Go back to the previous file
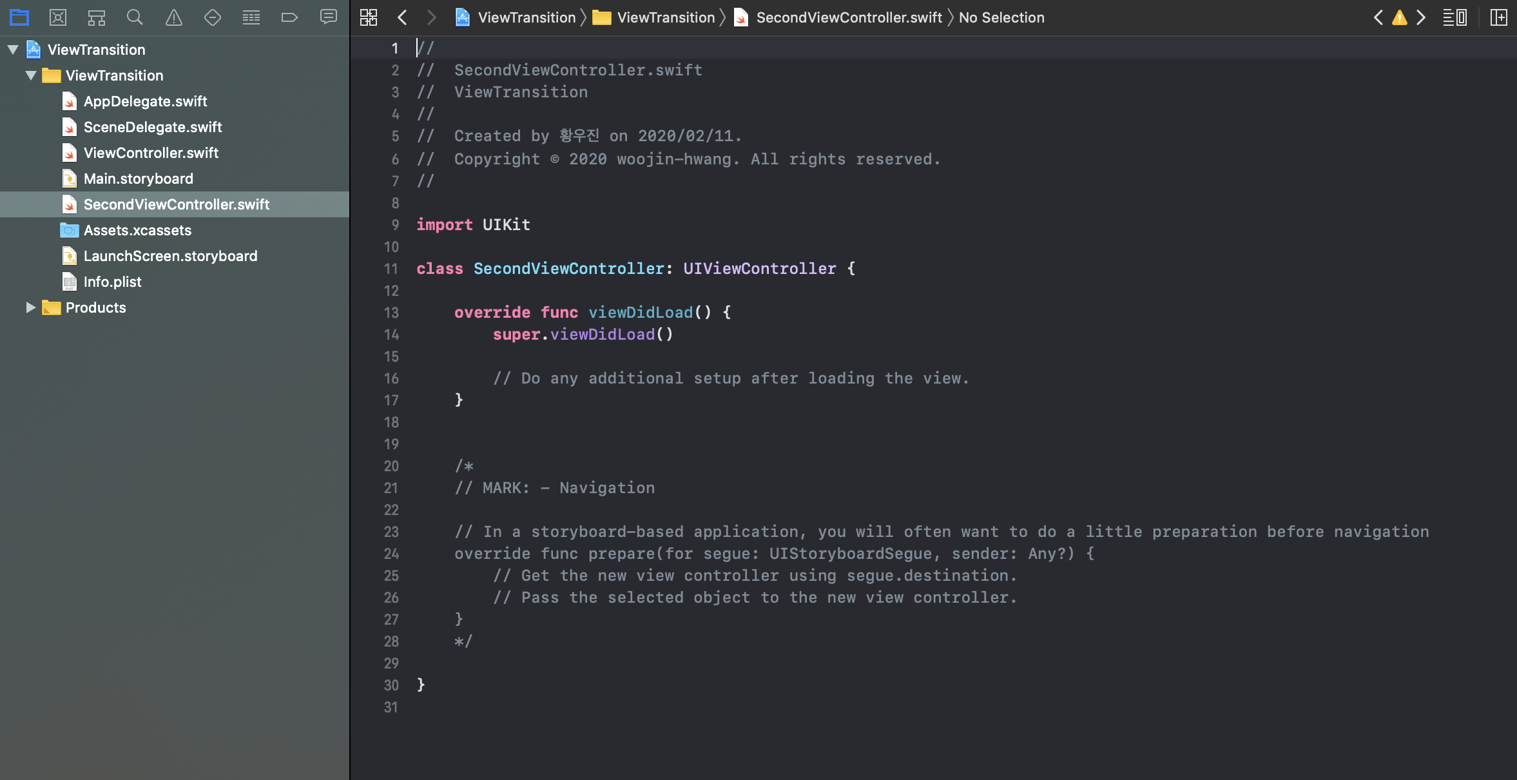 pyautogui.click(x=402, y=17)
